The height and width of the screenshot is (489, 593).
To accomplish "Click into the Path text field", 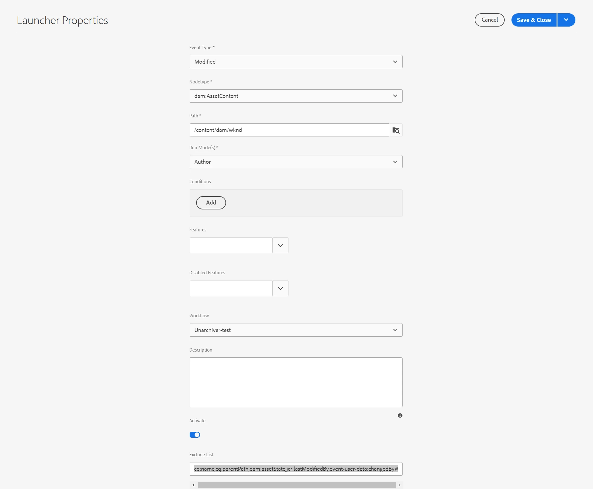I will pos(289,130).
